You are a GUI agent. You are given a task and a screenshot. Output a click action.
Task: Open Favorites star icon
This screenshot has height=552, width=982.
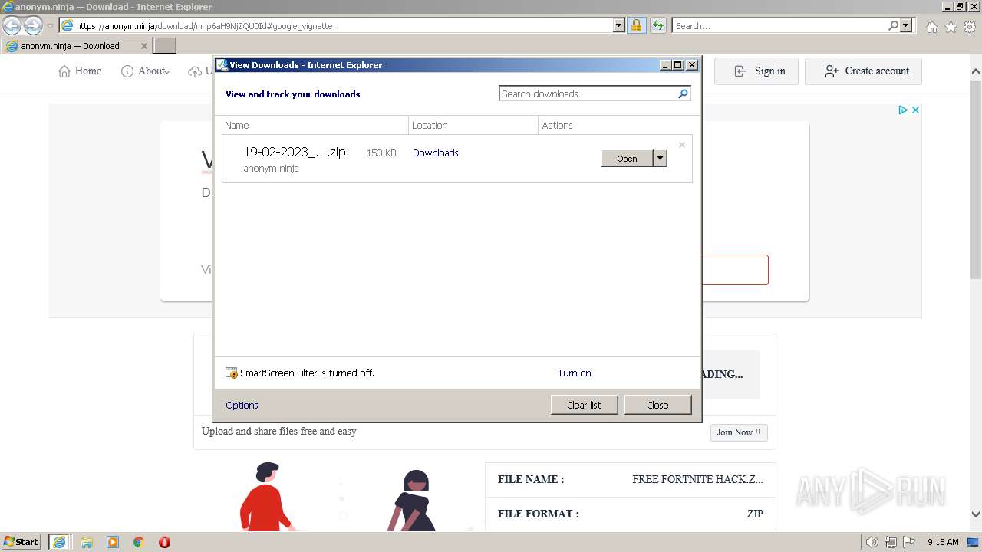pos(951,27)
